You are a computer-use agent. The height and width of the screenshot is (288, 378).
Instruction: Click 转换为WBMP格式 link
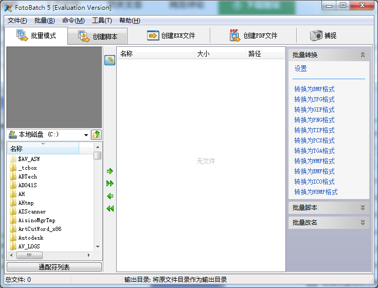316,192
